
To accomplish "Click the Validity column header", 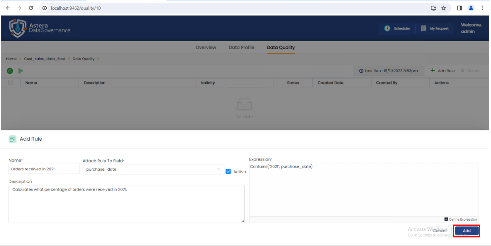I will (x=208, y=83).
